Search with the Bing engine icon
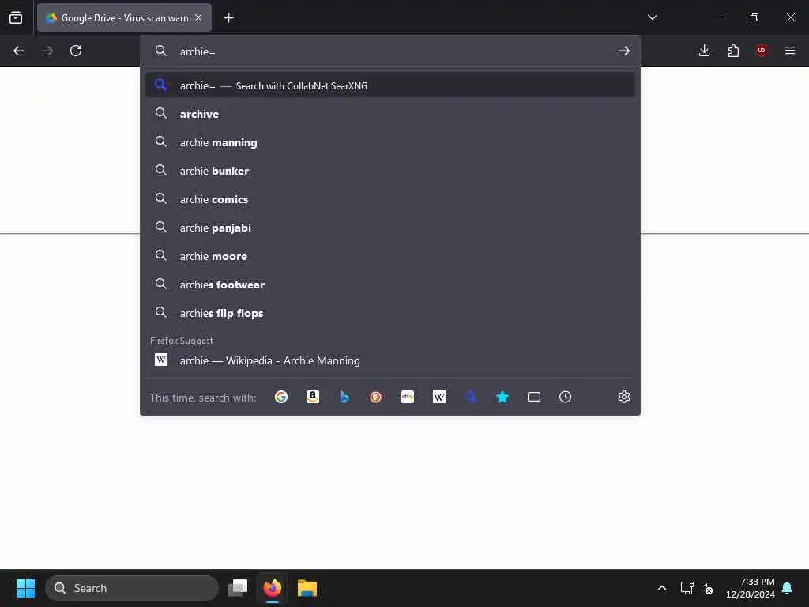The height and width of the screenshot is (607, 809). 344,397
